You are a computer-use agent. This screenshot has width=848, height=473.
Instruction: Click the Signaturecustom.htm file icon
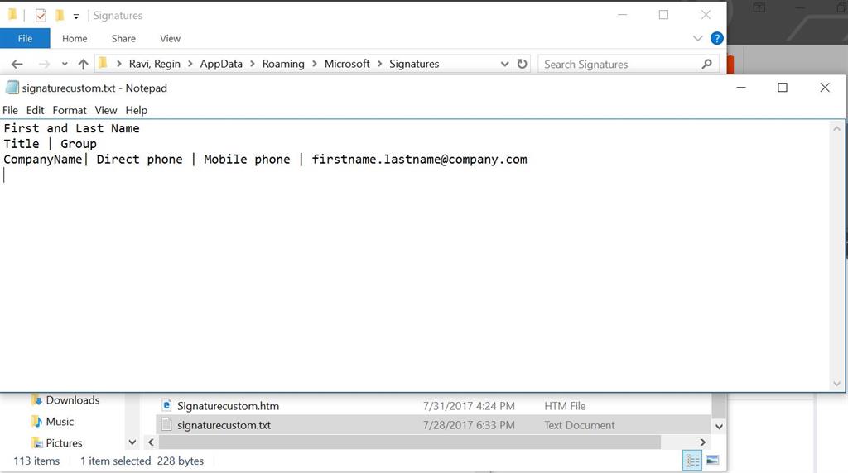point(166,405)
